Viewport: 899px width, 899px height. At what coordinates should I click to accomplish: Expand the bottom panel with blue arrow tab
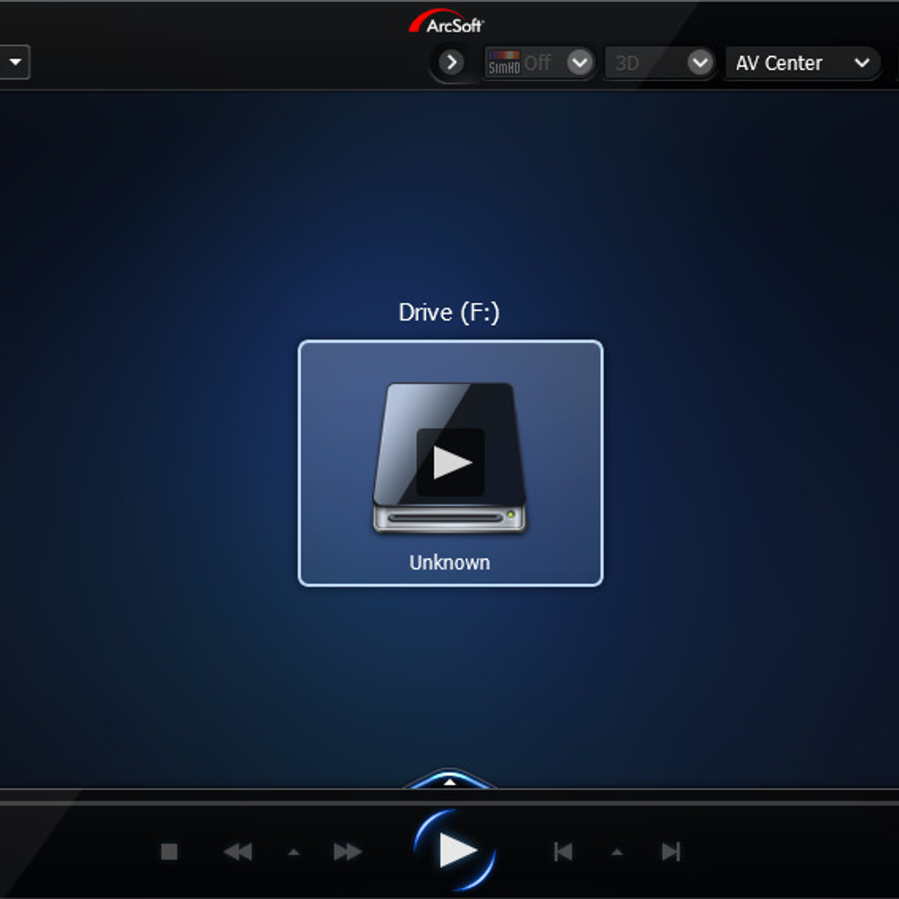pos(449,779)
